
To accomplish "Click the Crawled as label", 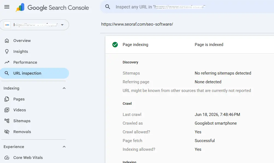I will [x=133, y=123].
